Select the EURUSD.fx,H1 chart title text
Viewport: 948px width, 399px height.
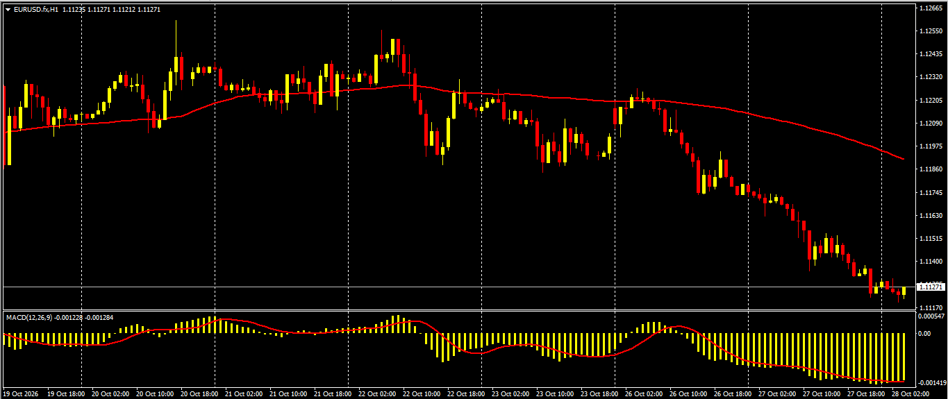[x=36, y=10]
